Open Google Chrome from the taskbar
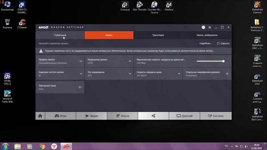The image size is (267, 150). [42, 146]
